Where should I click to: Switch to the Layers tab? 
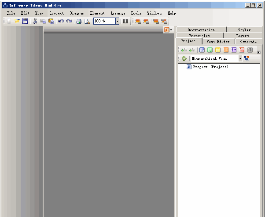coord(243,36)
